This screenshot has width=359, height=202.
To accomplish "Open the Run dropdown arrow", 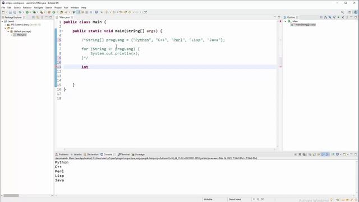I will point(30,12).
